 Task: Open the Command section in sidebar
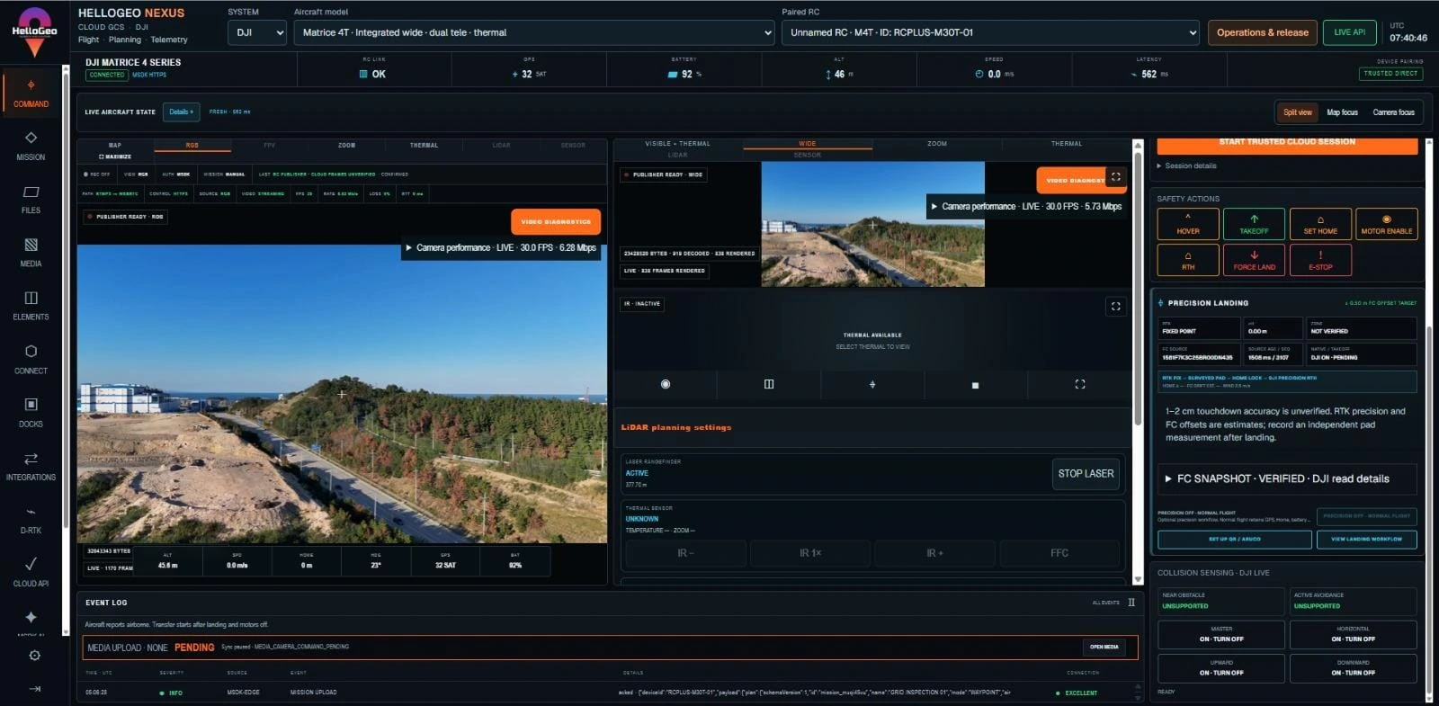[31, 93]
